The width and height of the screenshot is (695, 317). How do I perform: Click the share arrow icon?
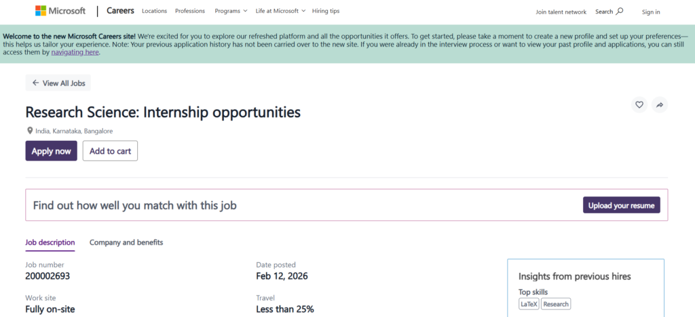tap(659, 104)
